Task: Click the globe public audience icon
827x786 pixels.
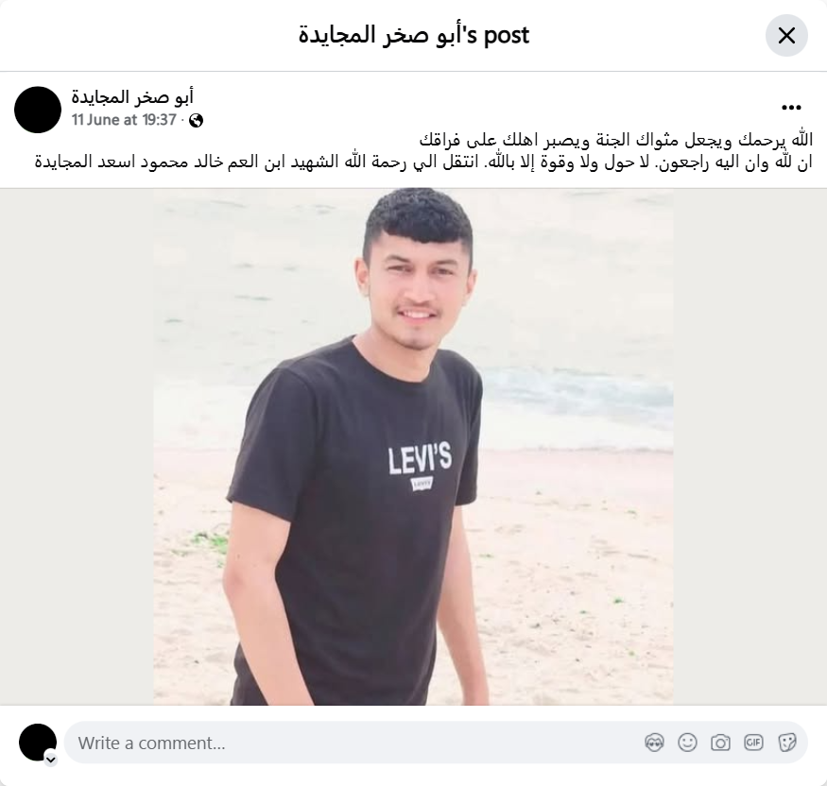Action: click(x=196, y=121)
